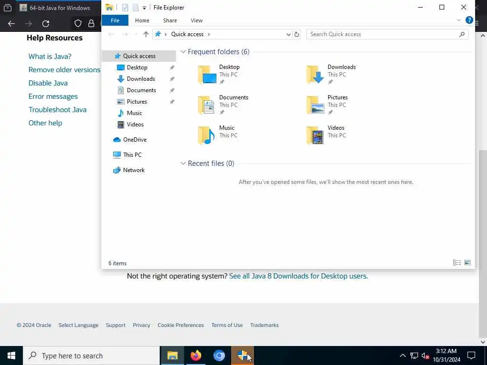The height and width of the screenshot is (365, 487).
Task: Click the pin icon beside Pictures in sidebar
Action: (172, 102)
